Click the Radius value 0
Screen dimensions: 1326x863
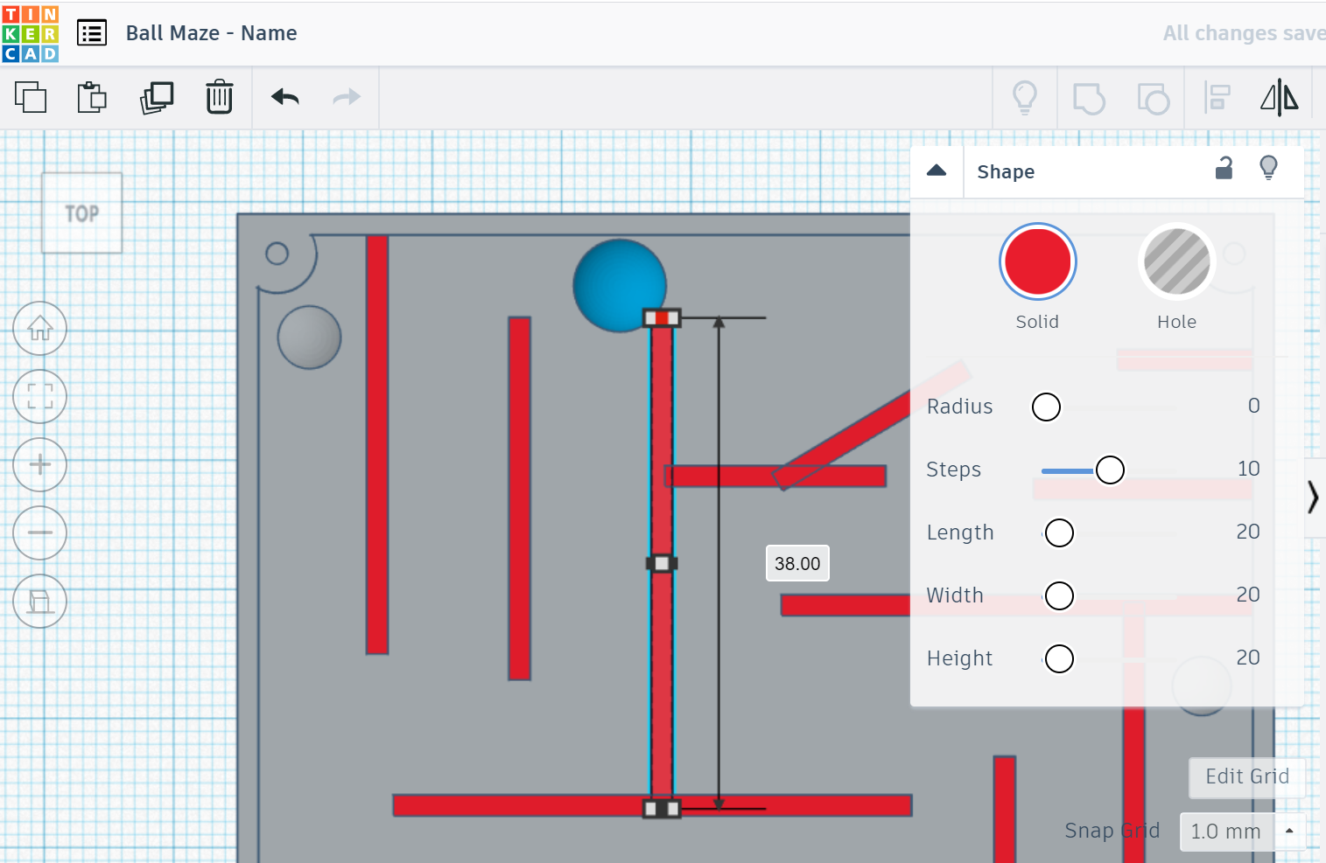(x=1253, y=406)
